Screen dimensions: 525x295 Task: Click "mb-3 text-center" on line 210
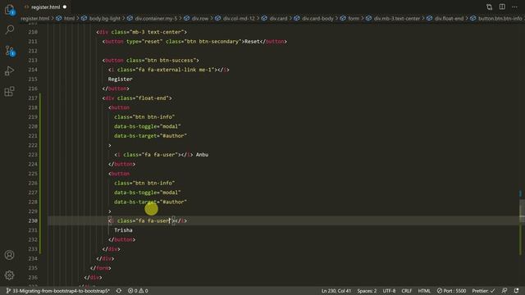[157, 32]
